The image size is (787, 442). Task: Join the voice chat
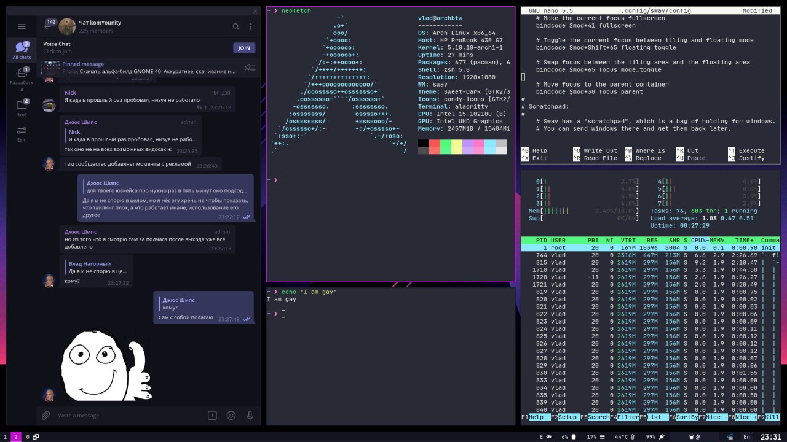[244, 48]
